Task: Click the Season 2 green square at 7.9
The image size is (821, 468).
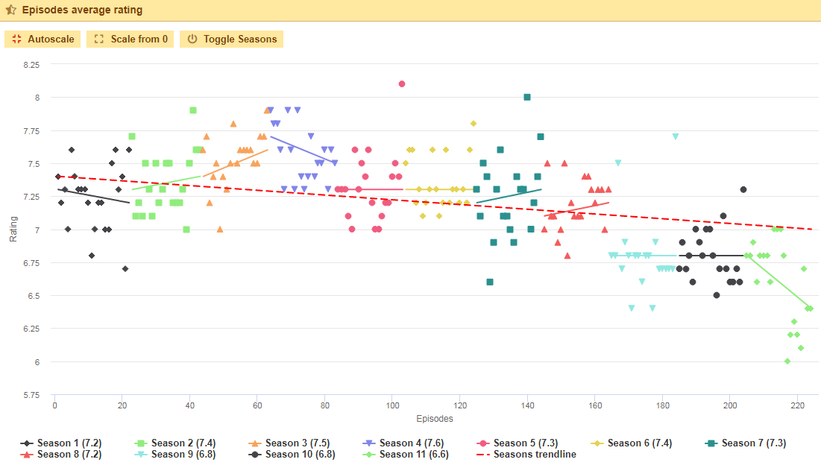Action: pos(193,110)
